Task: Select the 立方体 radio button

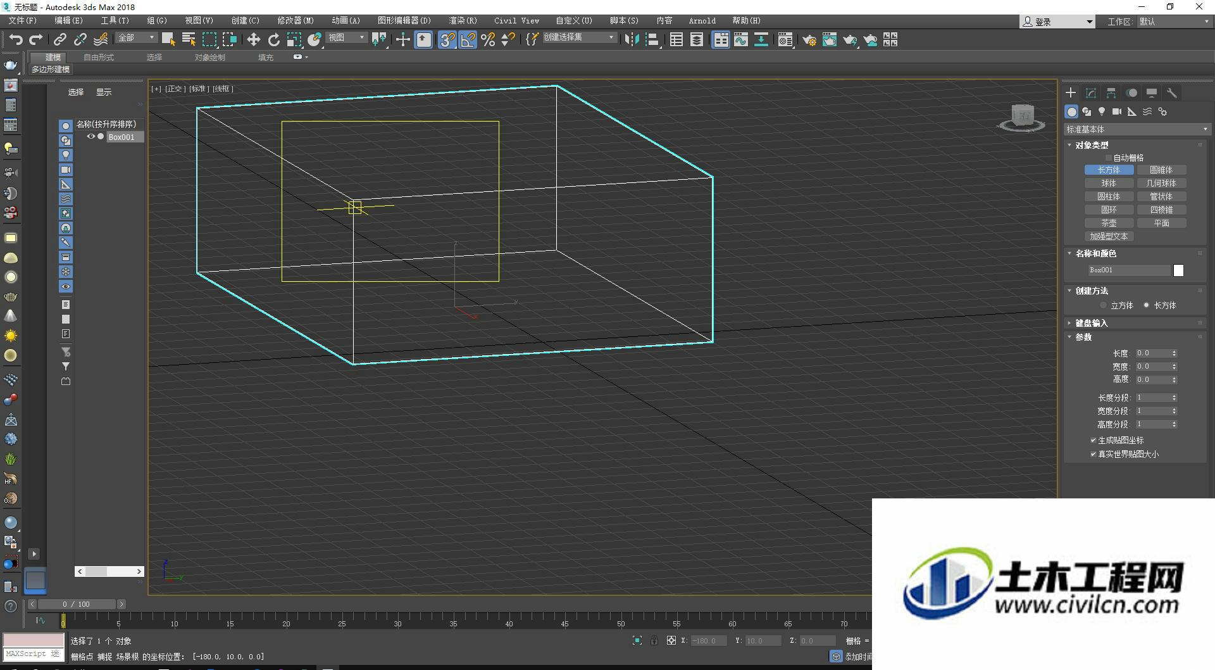Action: (x=1104, y=305)
